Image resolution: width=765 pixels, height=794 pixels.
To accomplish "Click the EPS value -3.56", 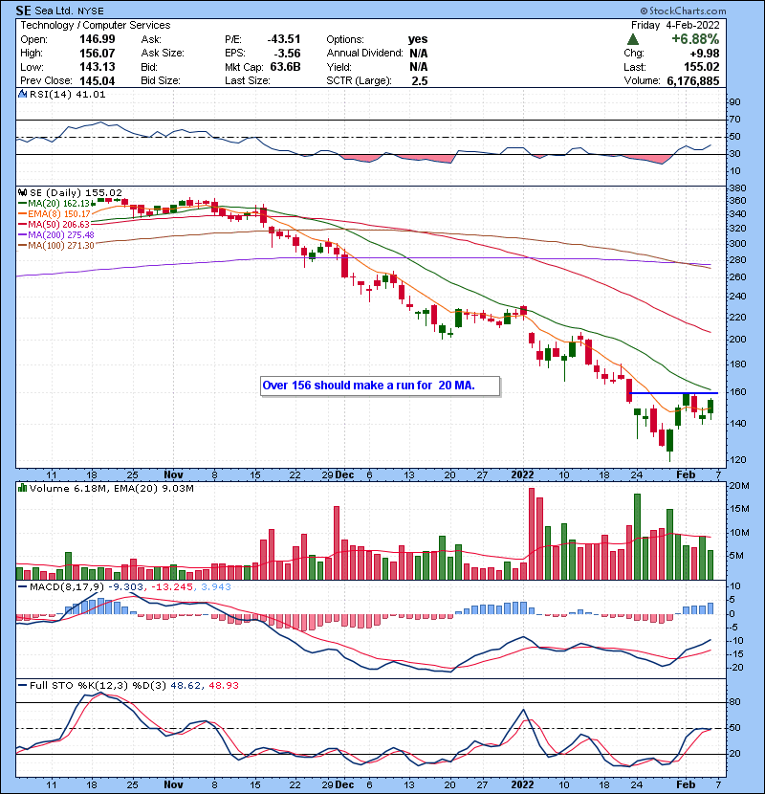I will click(x=287, y=54).
